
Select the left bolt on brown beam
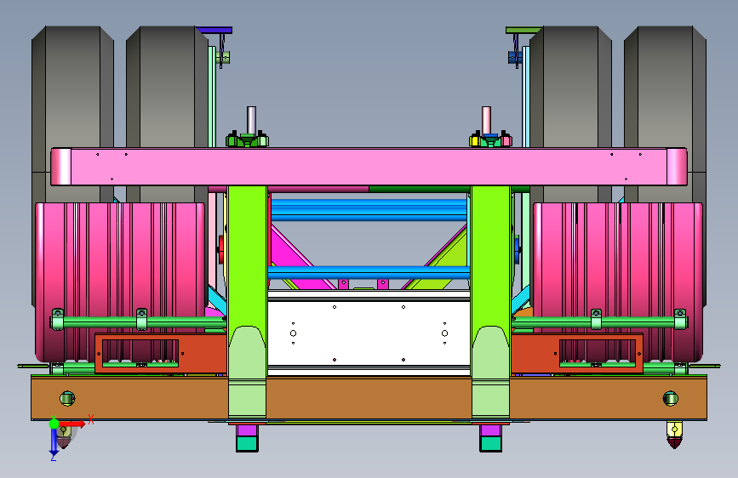pos(67,399)
